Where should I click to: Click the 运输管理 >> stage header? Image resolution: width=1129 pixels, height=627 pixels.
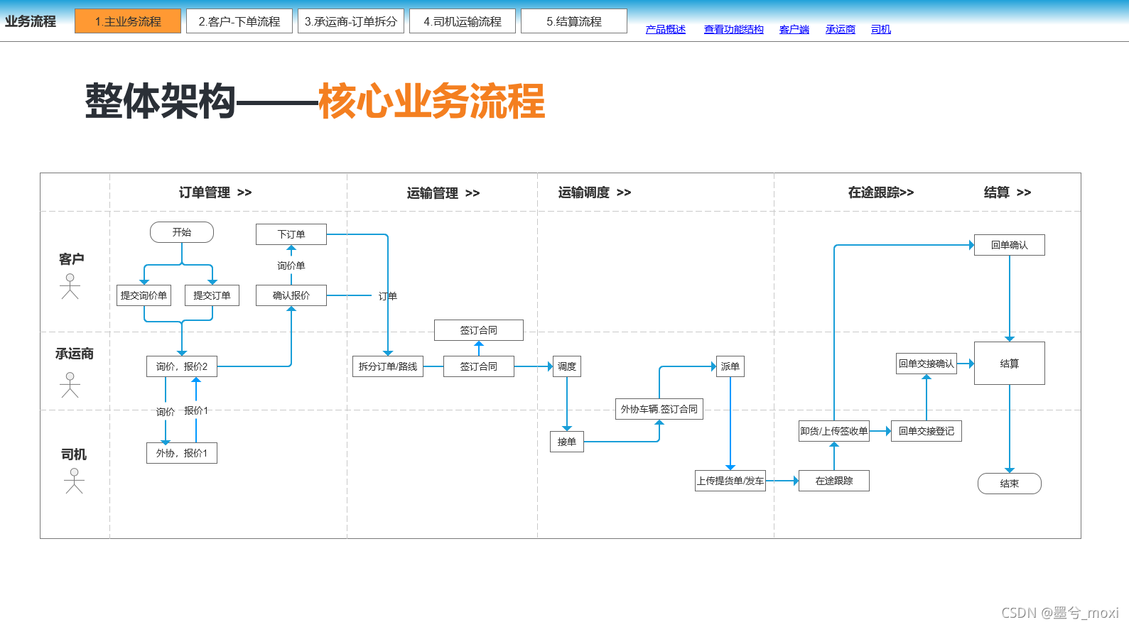[x=443, y=193]
